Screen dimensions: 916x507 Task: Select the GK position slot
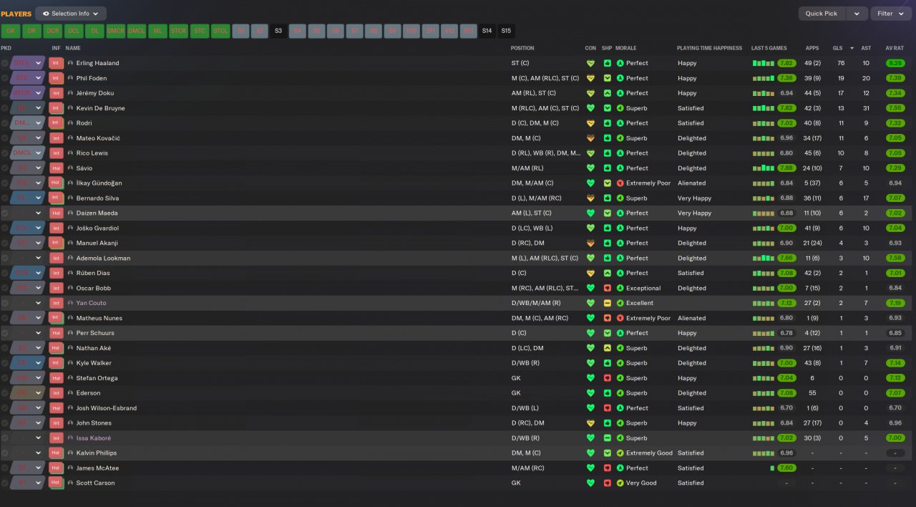click(x=10, y=31)
